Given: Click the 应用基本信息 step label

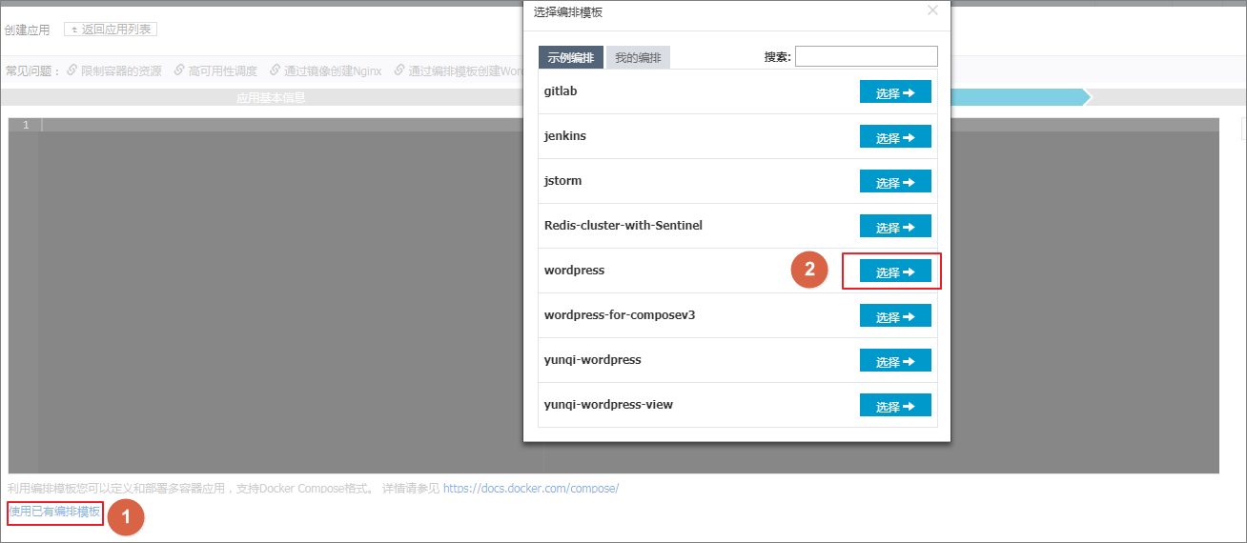Looking at the screenshot, I should point(271,97).
